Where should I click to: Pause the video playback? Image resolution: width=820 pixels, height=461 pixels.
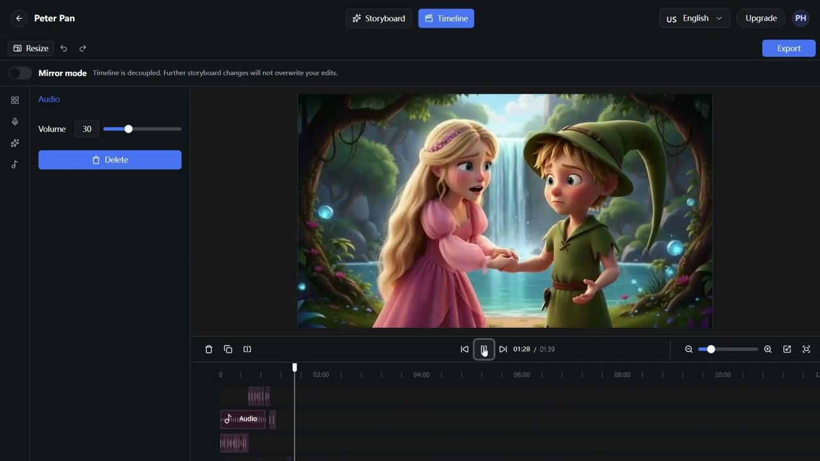tap(484, 349)
